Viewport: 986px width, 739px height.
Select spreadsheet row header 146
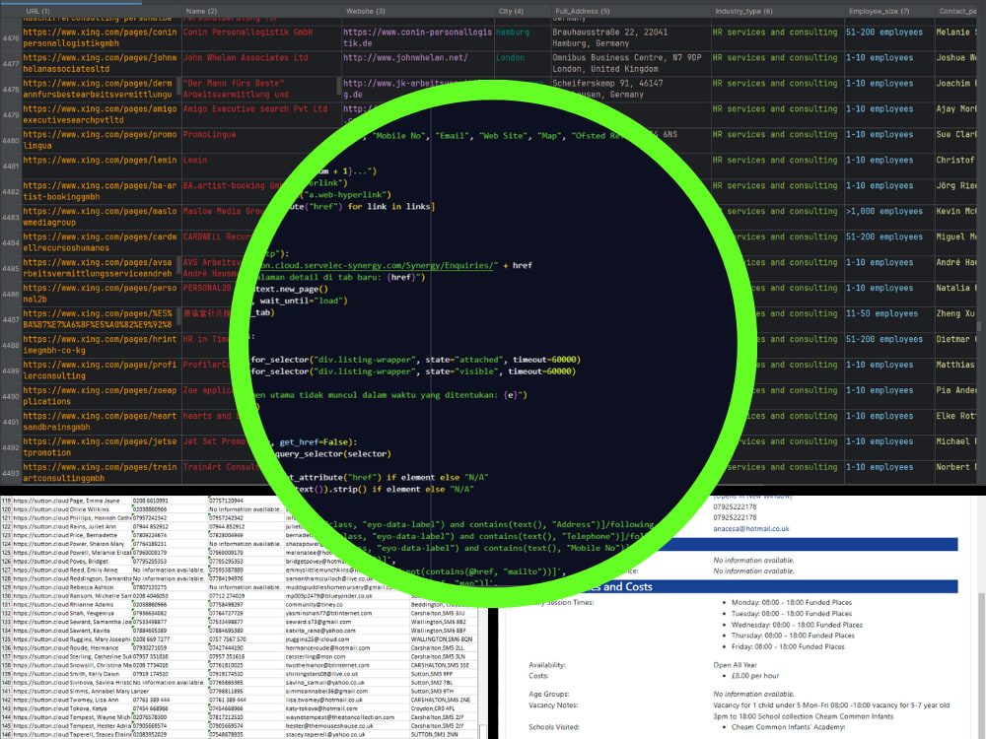click(6, 735)
